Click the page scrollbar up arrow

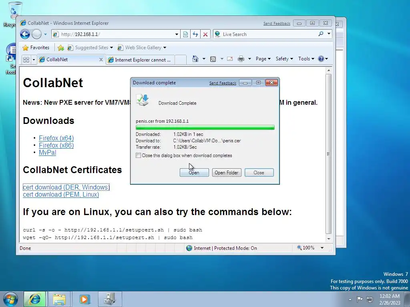pos(329,70)
